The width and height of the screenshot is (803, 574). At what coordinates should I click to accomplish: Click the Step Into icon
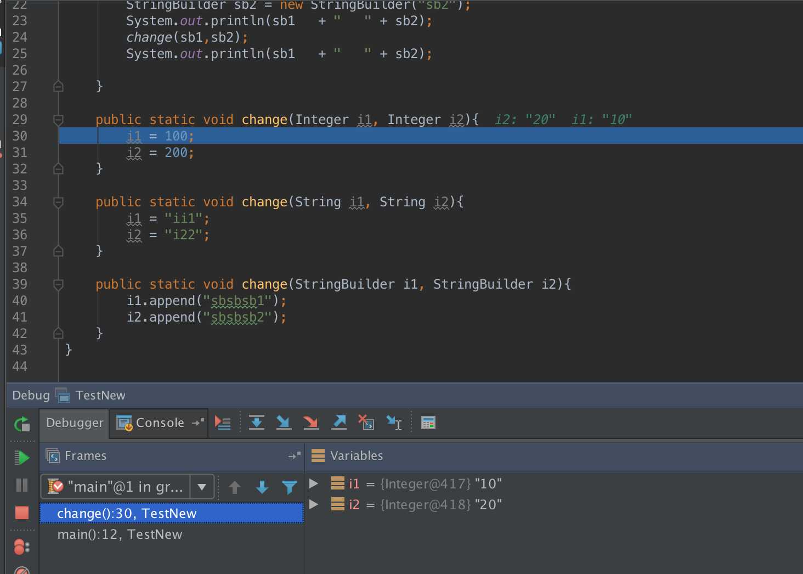tap(284, 423)
